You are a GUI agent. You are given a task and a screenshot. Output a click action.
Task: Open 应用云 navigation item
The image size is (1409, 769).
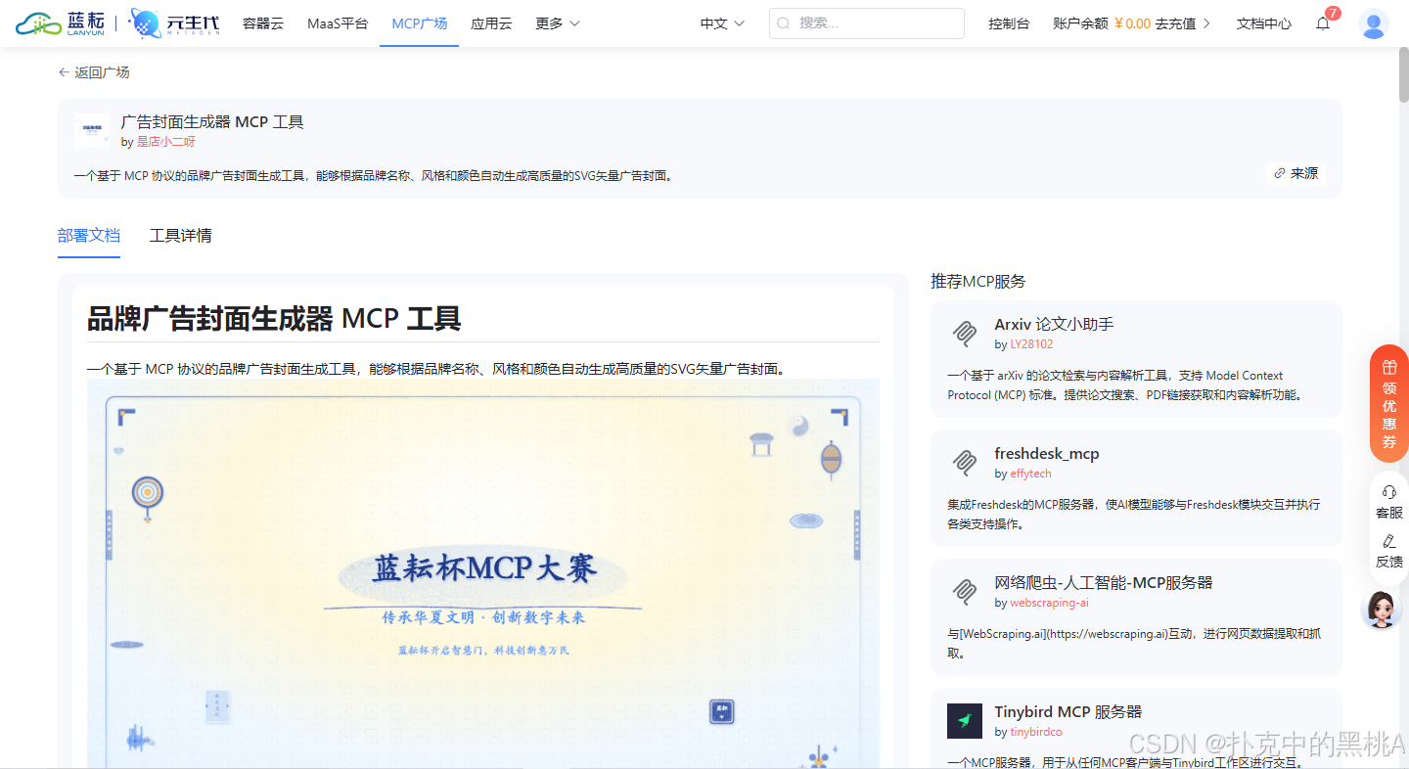491,23
